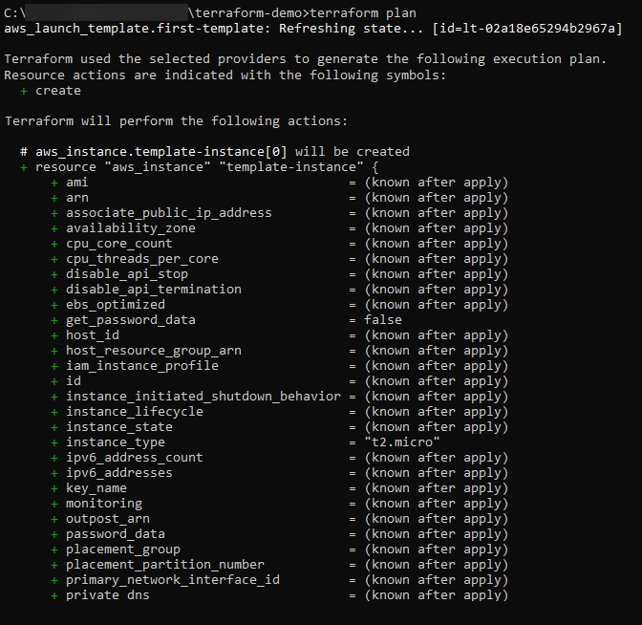Click the placement_partition_number attribute
642x625 pixels.
click(x=165, y=565)
